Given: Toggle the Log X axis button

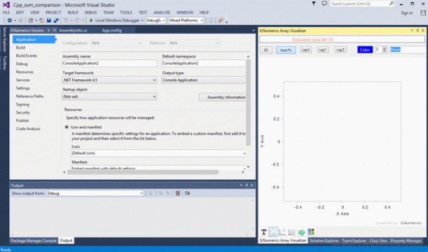Looking at the screenshot, I should (x=306, y=50).
